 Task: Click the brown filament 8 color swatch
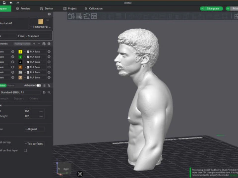click(20, 67)
